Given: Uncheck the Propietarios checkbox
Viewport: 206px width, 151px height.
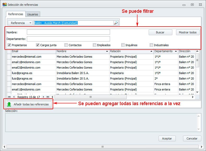Looking at the screenshot, I should tap(9, 45).
